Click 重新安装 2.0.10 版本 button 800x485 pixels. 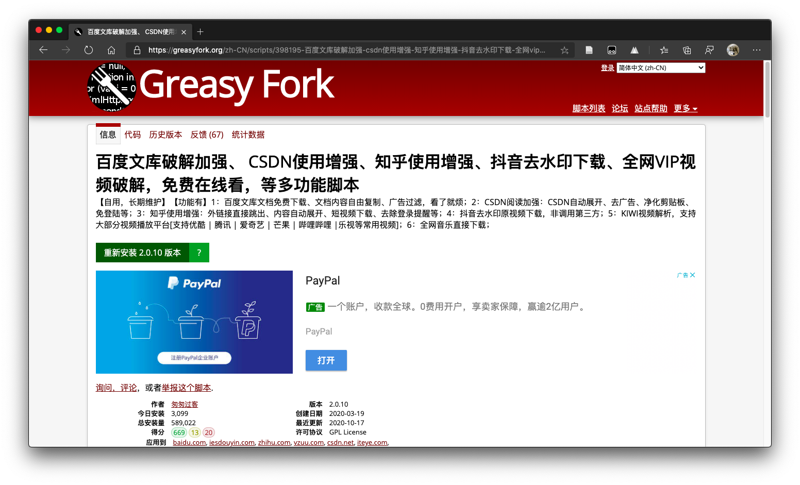pos(142,253)
